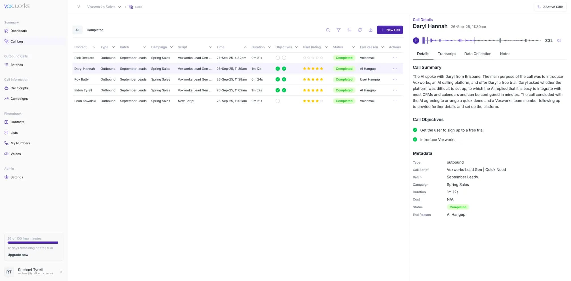Image resolution: width=571 pixels, height=281 pixels.
Task: Click the sort arrows icon
Action: (x=349, y=30)
